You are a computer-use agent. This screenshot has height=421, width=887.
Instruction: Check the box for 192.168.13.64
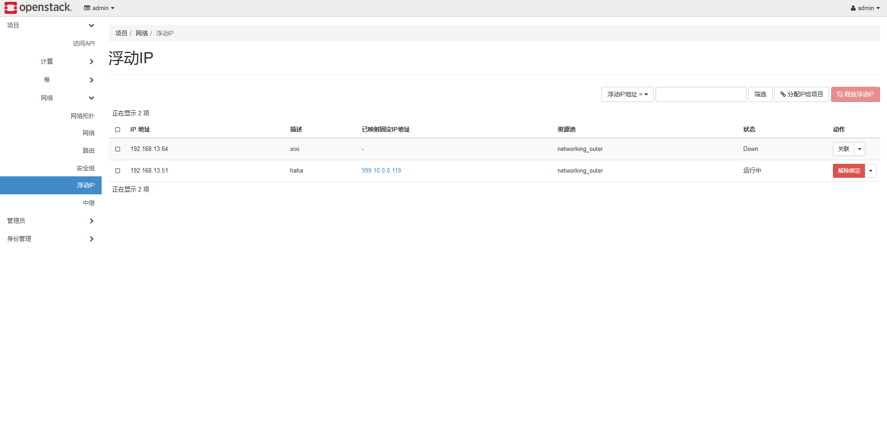click(x=118, y=149)
